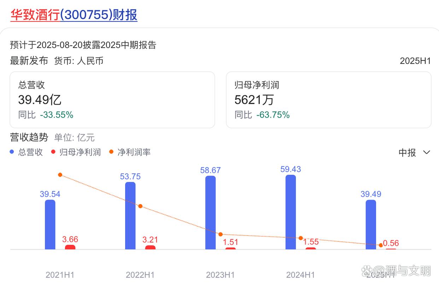Click the 最新发布 label
This screenshot has width=439, height=286.
click(x=29, y=61)
